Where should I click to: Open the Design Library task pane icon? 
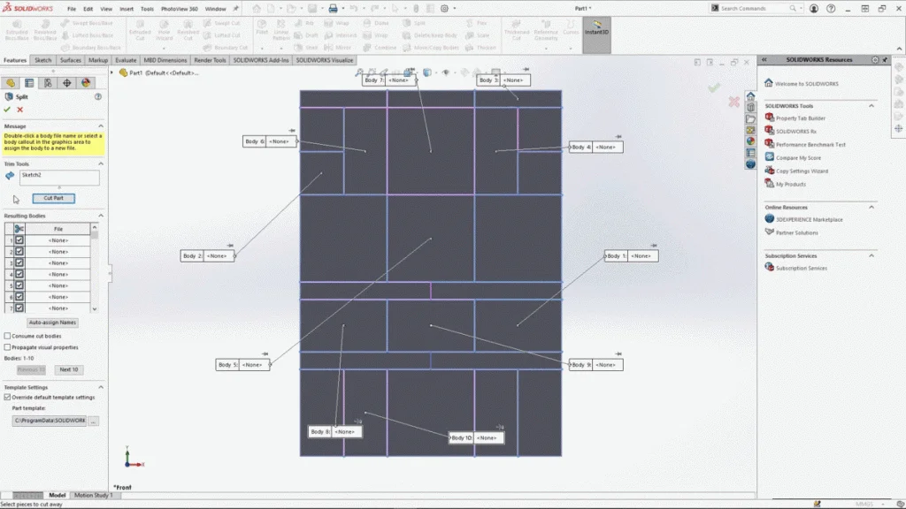coord(751,106)
